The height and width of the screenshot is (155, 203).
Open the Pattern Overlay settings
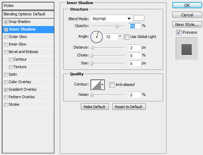click(x=22, y=97)
